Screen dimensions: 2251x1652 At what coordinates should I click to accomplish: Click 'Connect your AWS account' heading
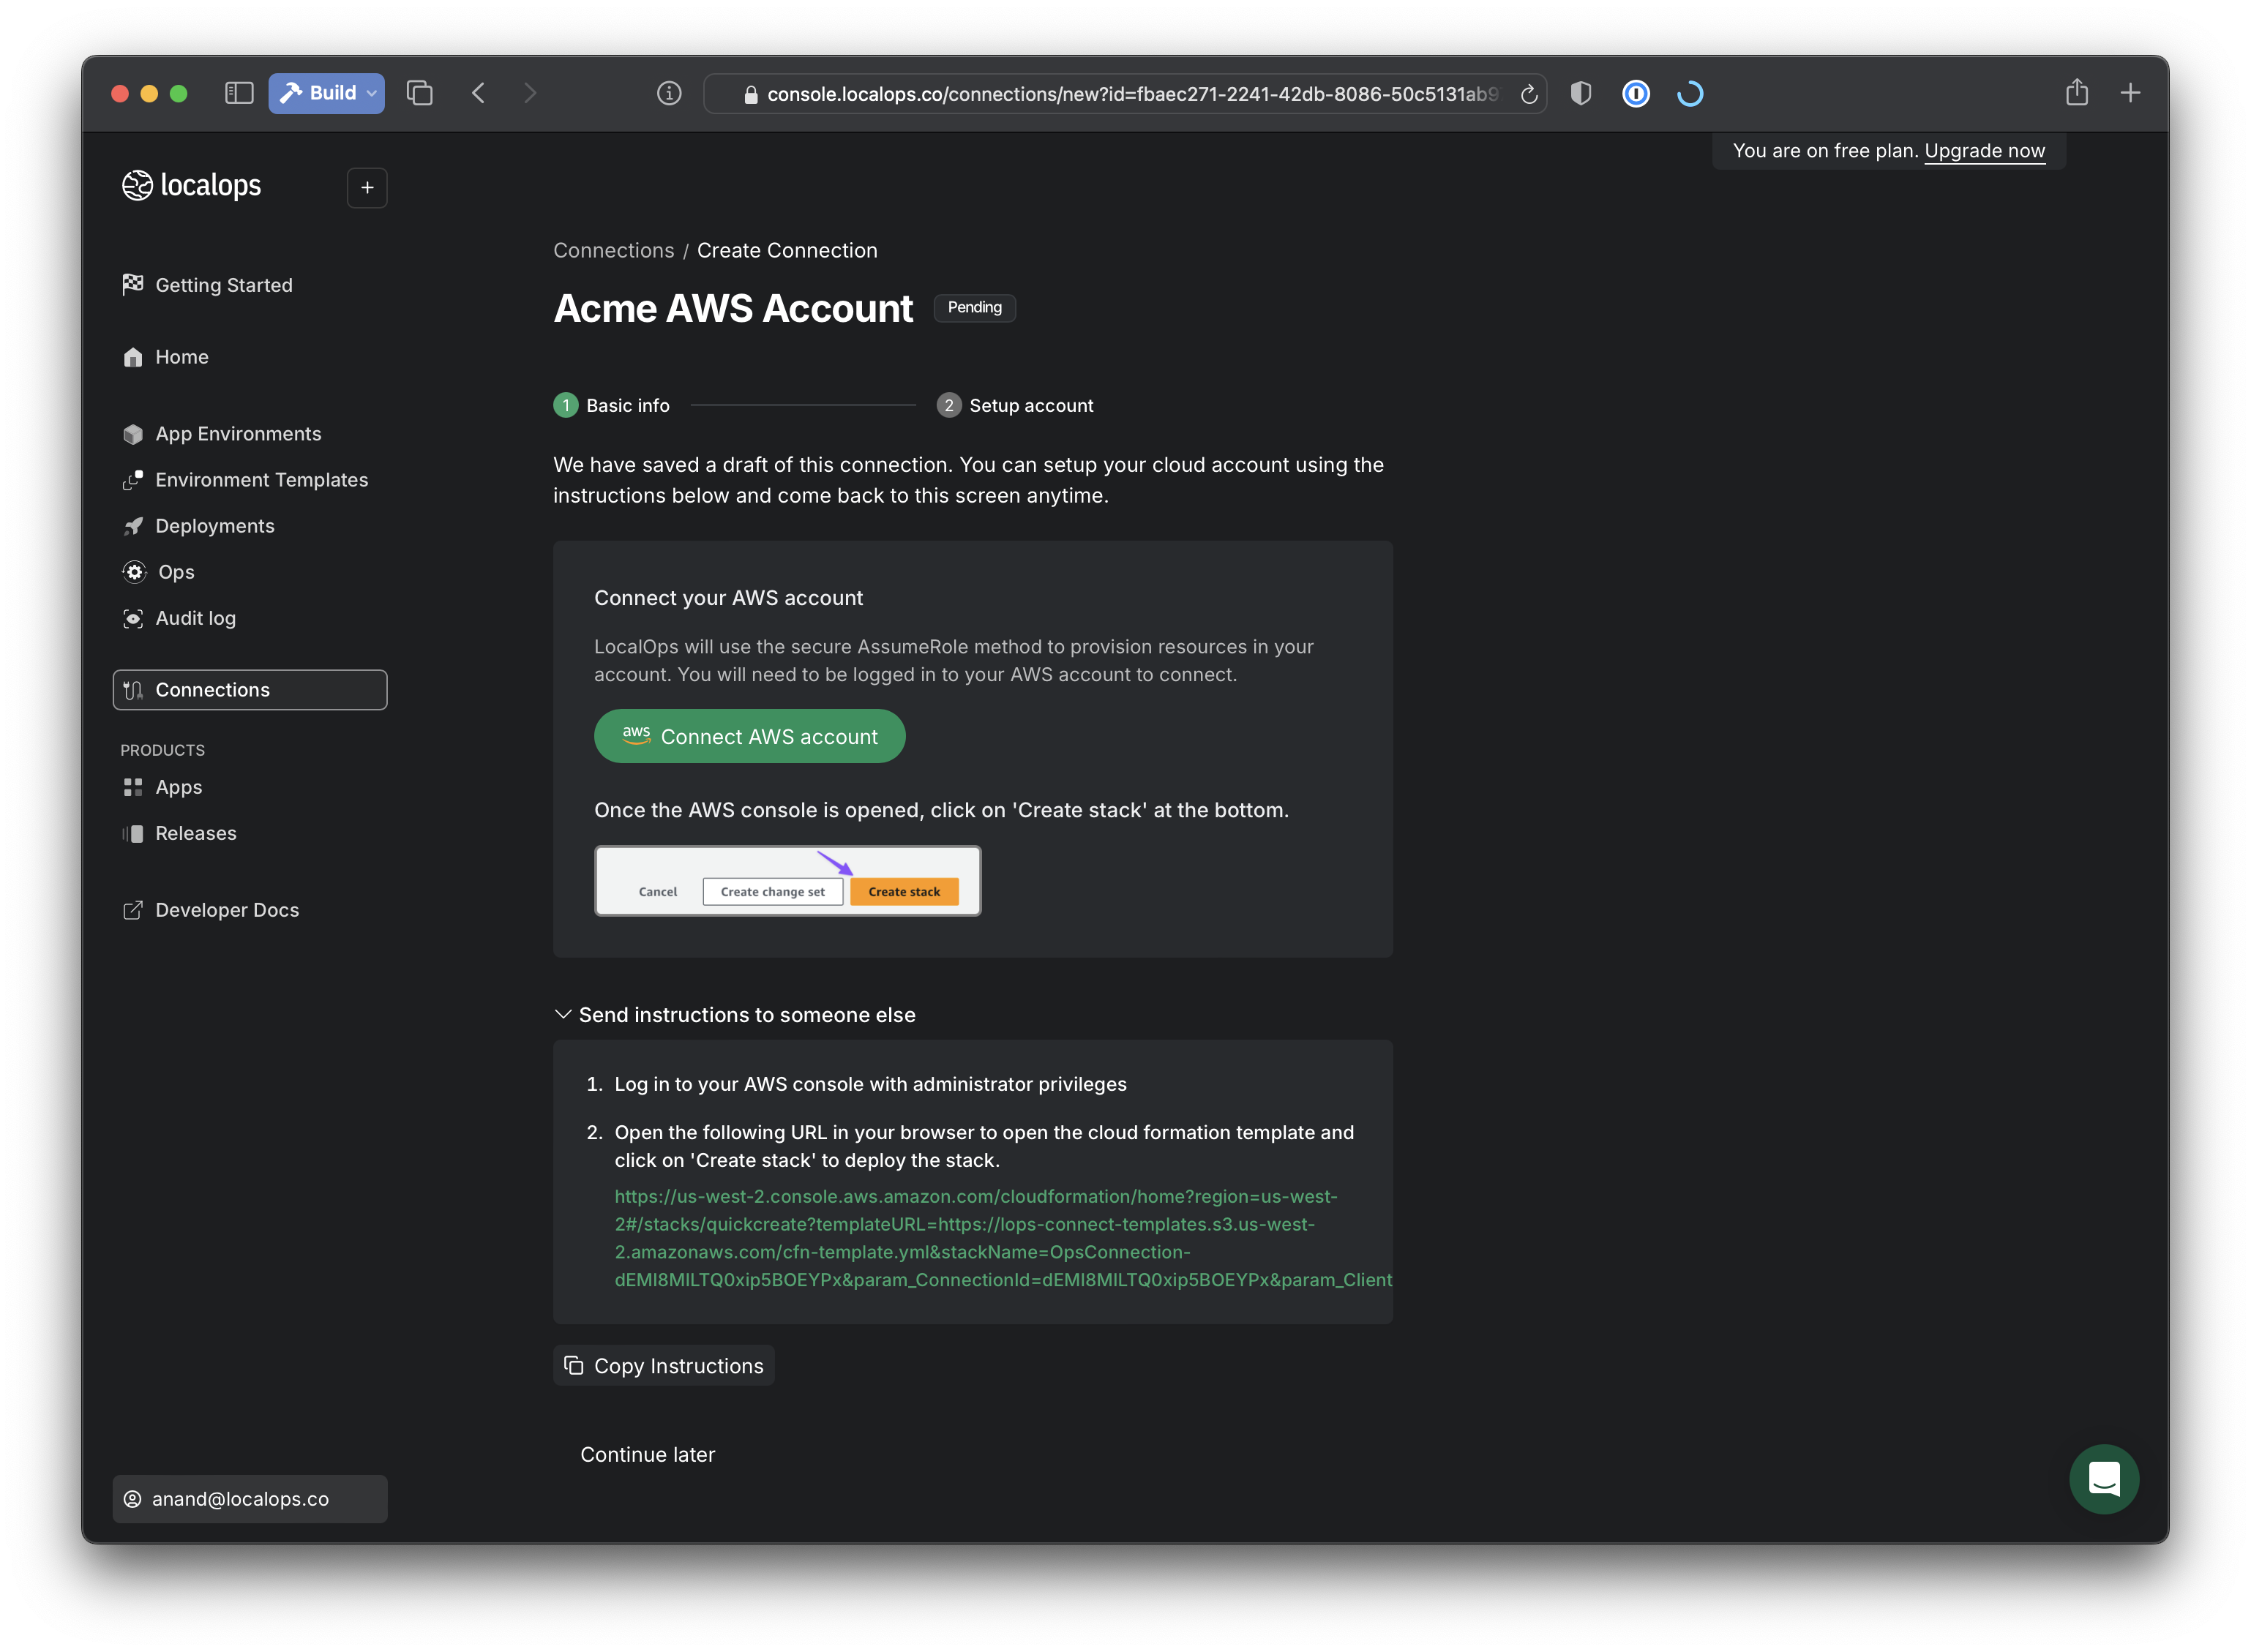click(728, 598)
